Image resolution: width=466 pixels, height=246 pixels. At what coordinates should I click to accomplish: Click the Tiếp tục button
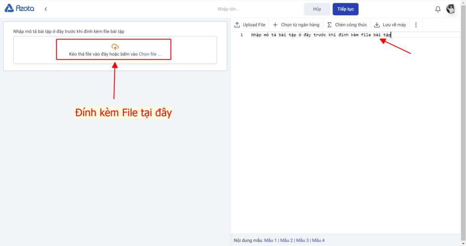345,9
